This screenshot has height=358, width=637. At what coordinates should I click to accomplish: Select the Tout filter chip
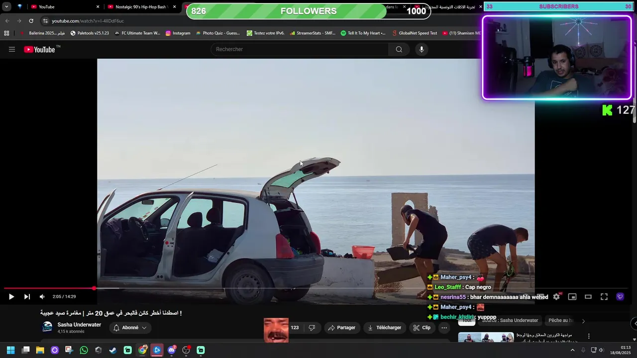click(x=466, y=321)
